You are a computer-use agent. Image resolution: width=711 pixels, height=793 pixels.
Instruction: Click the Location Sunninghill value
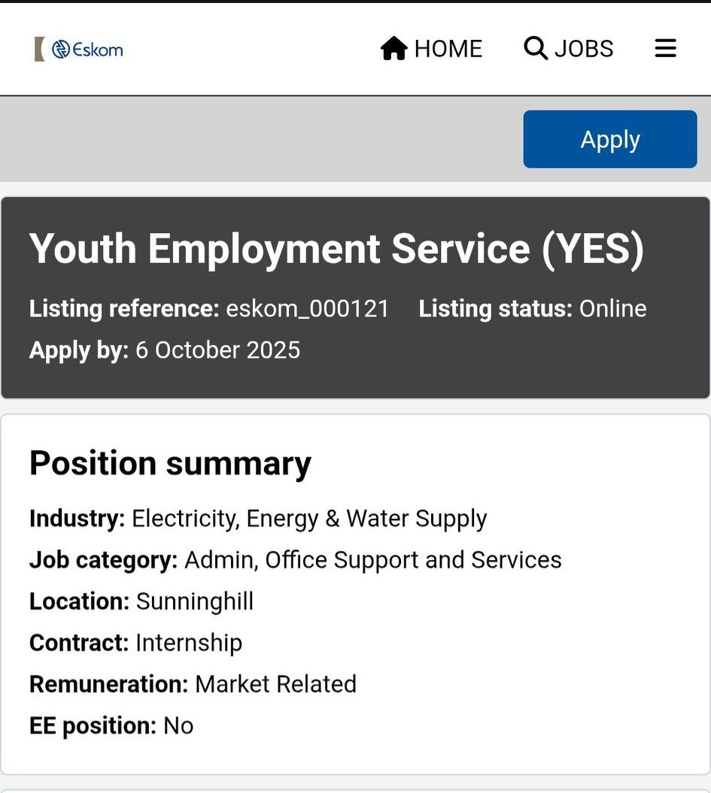coord(194,602)
